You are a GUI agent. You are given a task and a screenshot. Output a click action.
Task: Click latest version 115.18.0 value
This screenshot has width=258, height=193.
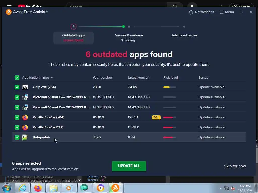[x=134, y=127]
